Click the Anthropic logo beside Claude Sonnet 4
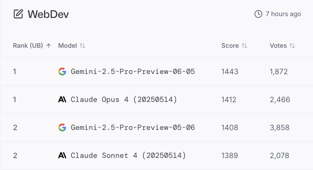 pyautogui.click(x=62, y=155)
